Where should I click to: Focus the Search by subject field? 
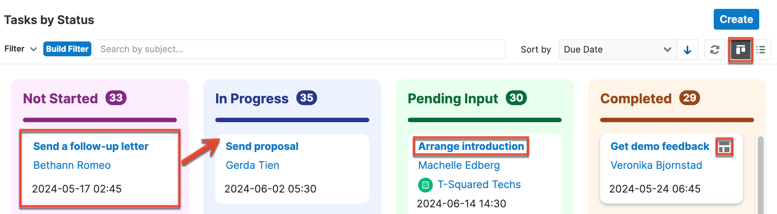coord(299,49)
